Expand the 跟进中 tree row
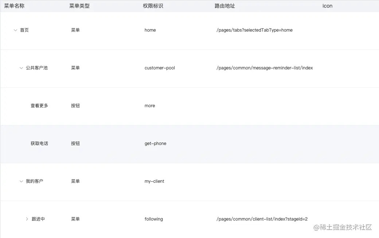The width and height of the screenshot is (379, 238). [27, 219]
